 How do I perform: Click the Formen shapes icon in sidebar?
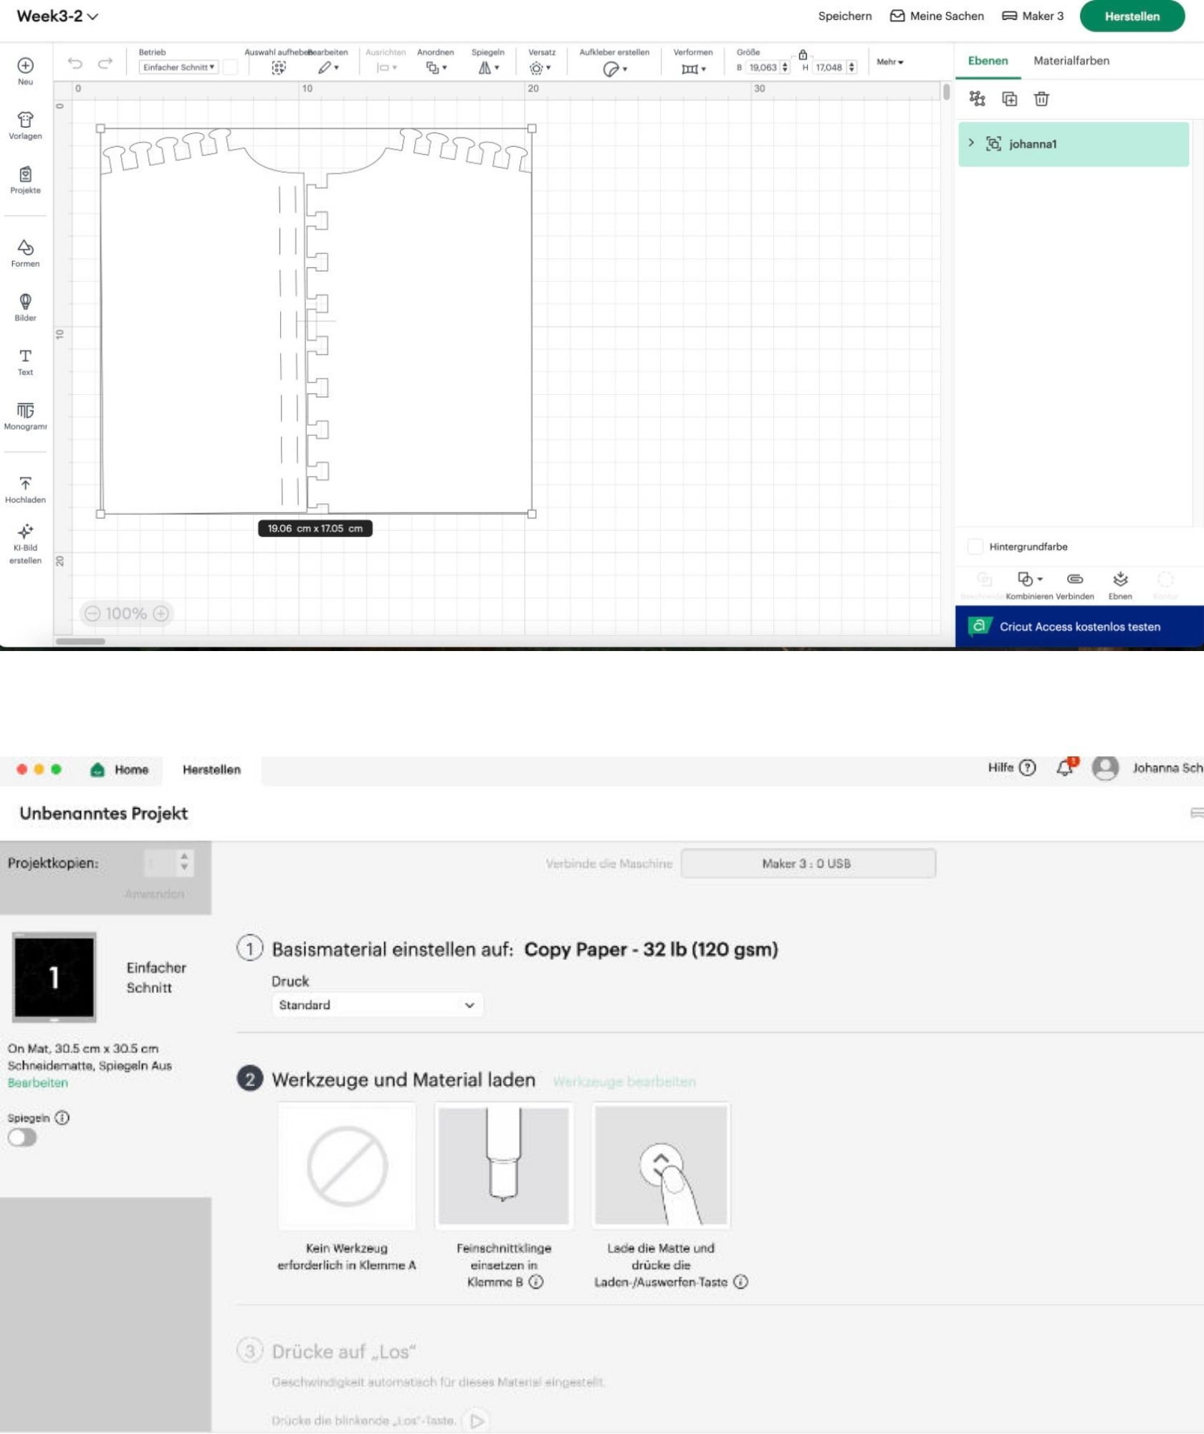(x=25, y=248)
